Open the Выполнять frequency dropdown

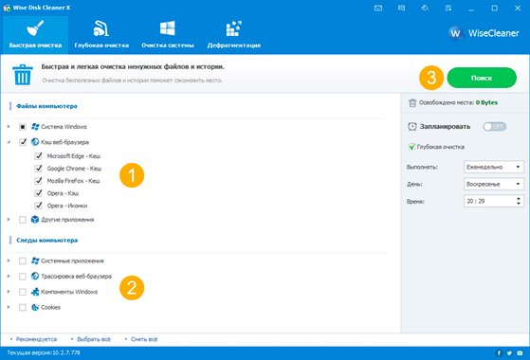coord(494,167)
